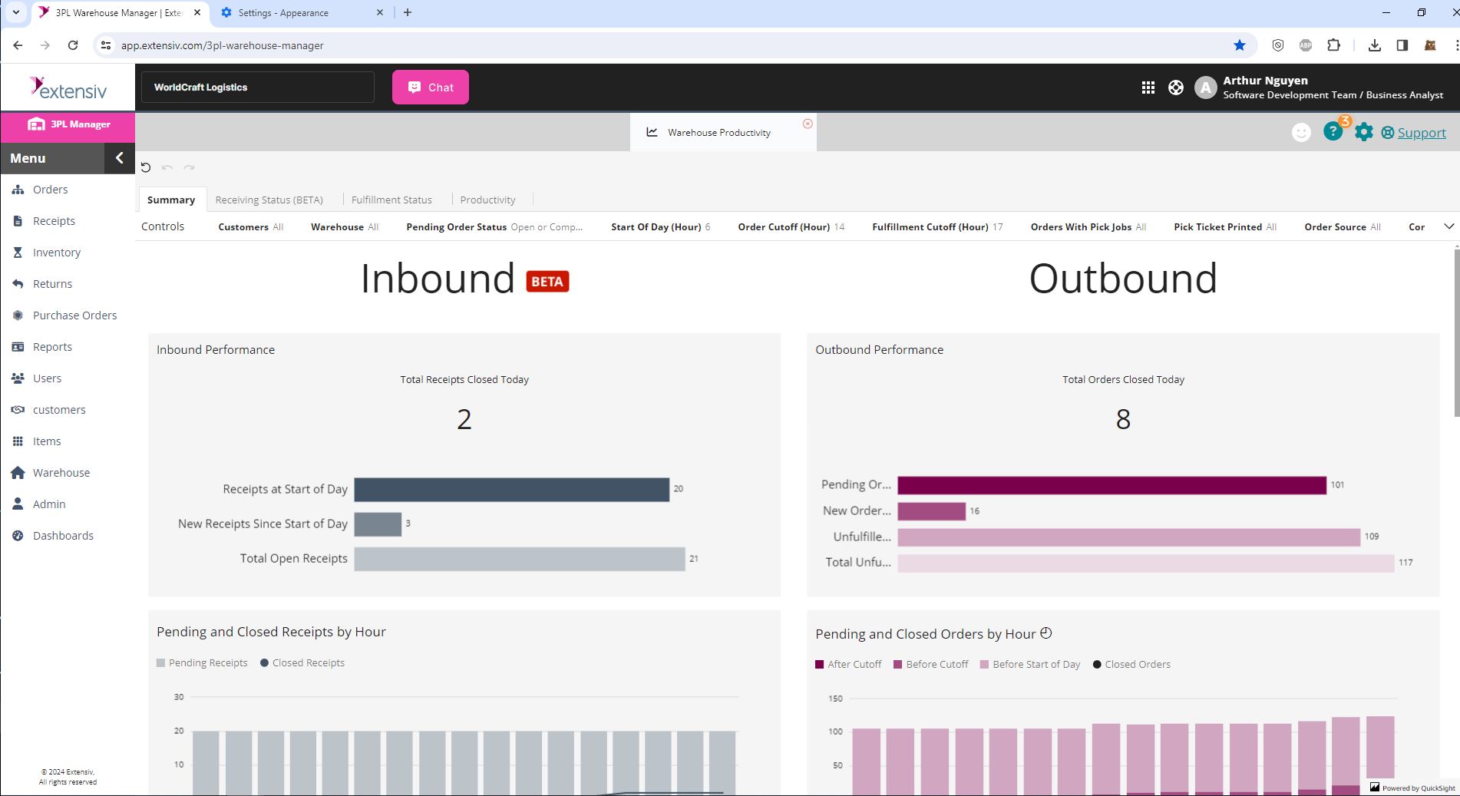Open the question mark help notifications
1460x796 pixels.
coord(1333,132)
